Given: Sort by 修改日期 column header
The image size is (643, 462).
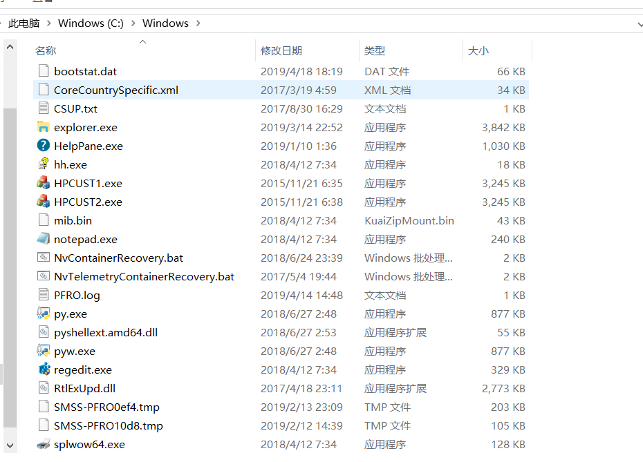Looking at the screenshot, I should (x=281, y=51).
